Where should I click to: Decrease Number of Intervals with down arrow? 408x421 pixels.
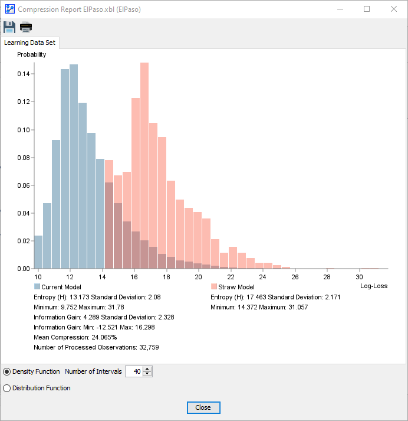[x=147, y=374]
